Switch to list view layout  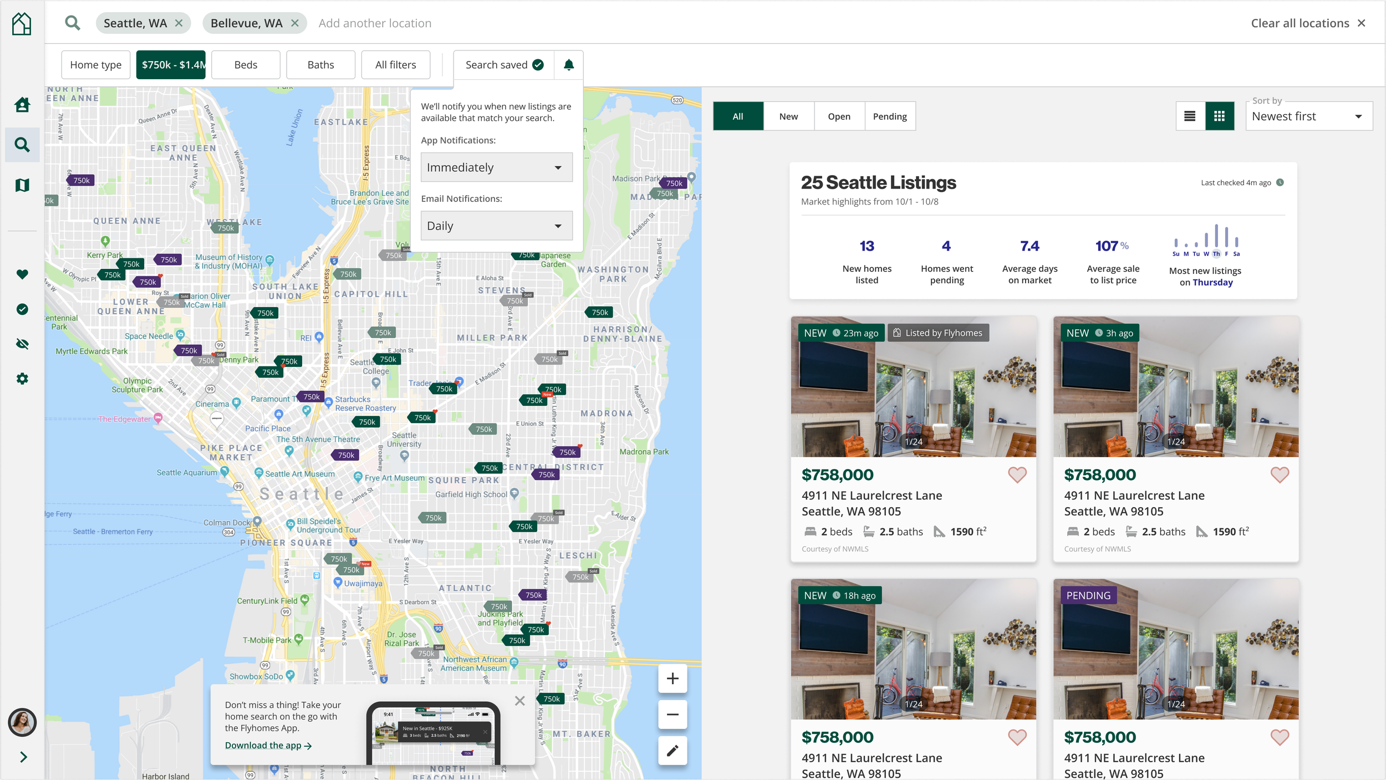[1190, 116]
